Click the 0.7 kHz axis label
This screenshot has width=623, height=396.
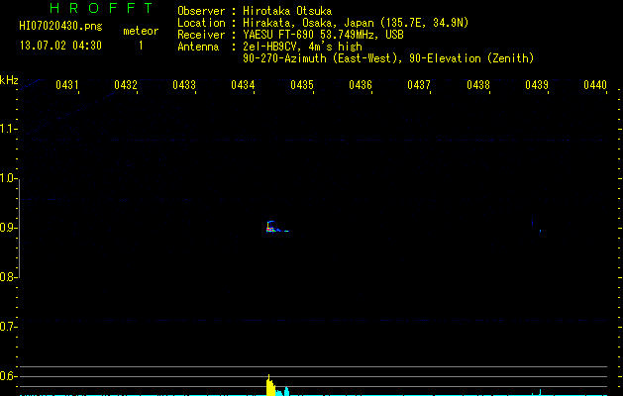[8, 327]
